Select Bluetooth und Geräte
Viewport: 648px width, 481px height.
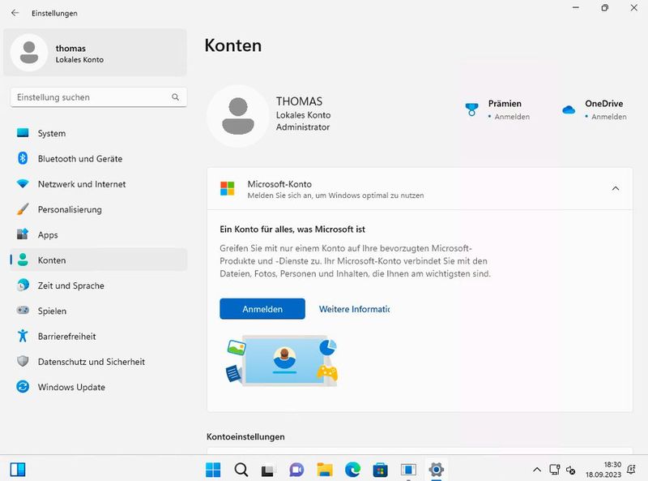click(73, 158)
